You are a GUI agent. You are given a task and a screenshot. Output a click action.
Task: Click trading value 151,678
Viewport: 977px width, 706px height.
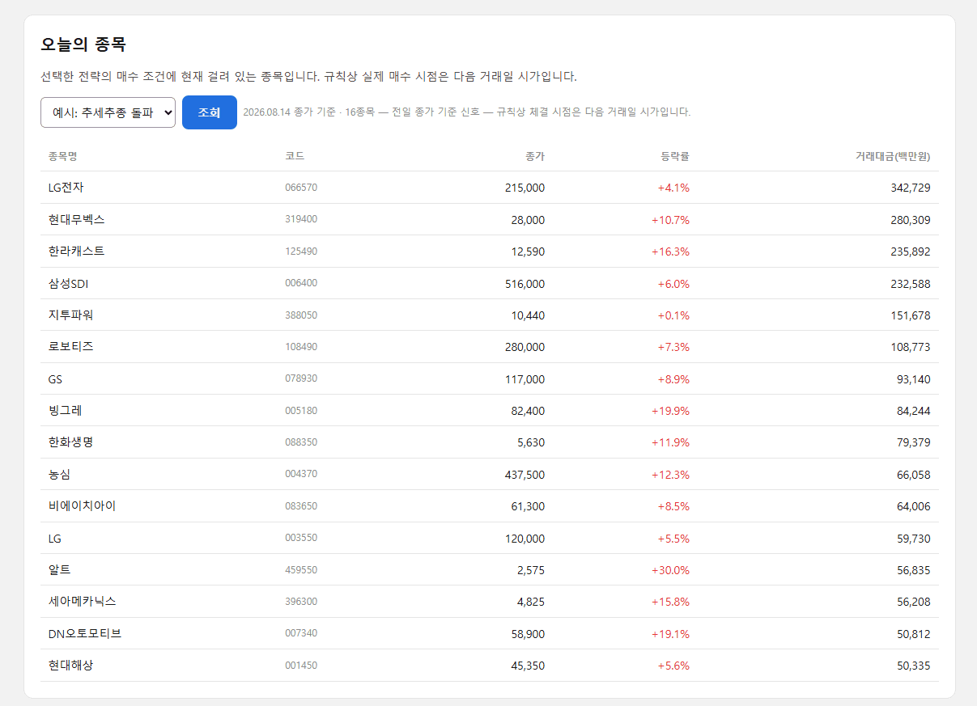[x=911, y=315]
